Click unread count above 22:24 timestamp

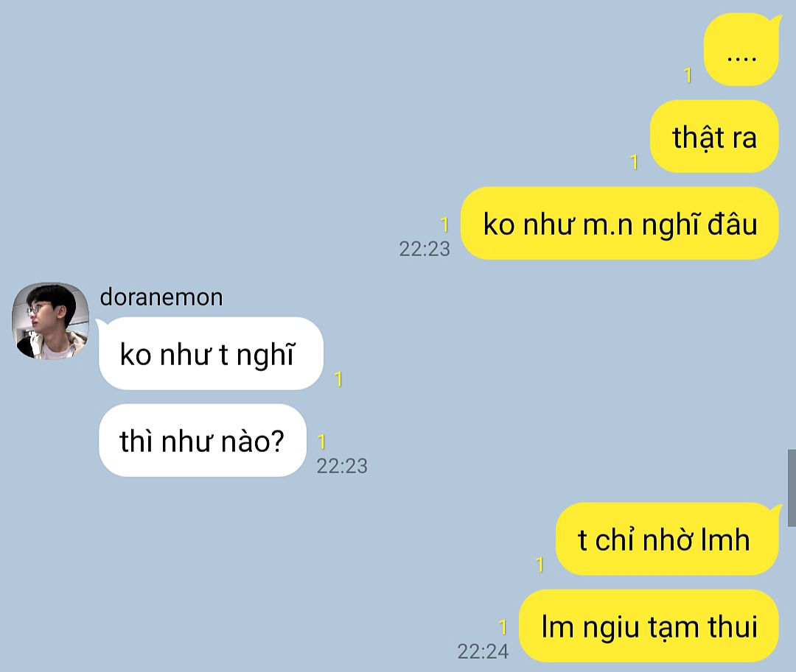pos(503,627)
